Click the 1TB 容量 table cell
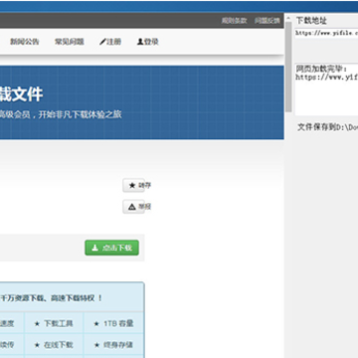 pos(113,323)
